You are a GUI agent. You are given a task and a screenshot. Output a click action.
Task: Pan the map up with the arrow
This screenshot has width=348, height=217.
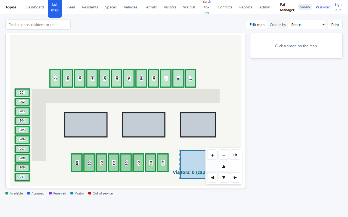click(x=224, y=166)
